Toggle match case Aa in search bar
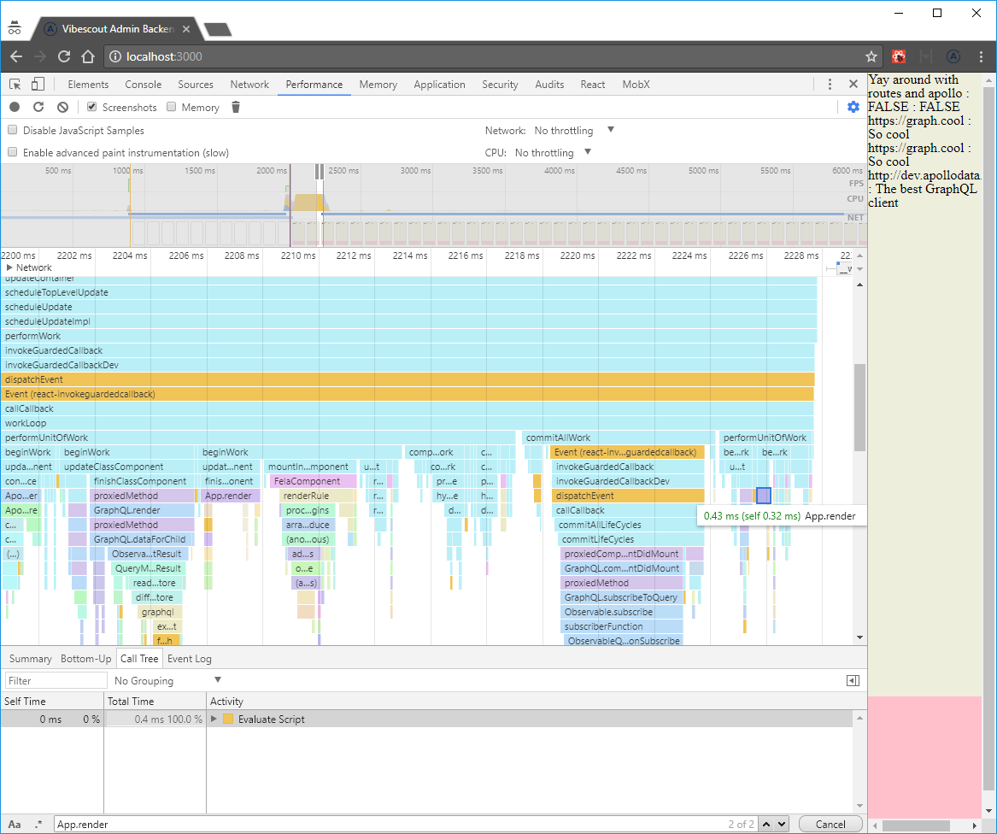This screenshot has width=997, height=834. click(15, 824)
